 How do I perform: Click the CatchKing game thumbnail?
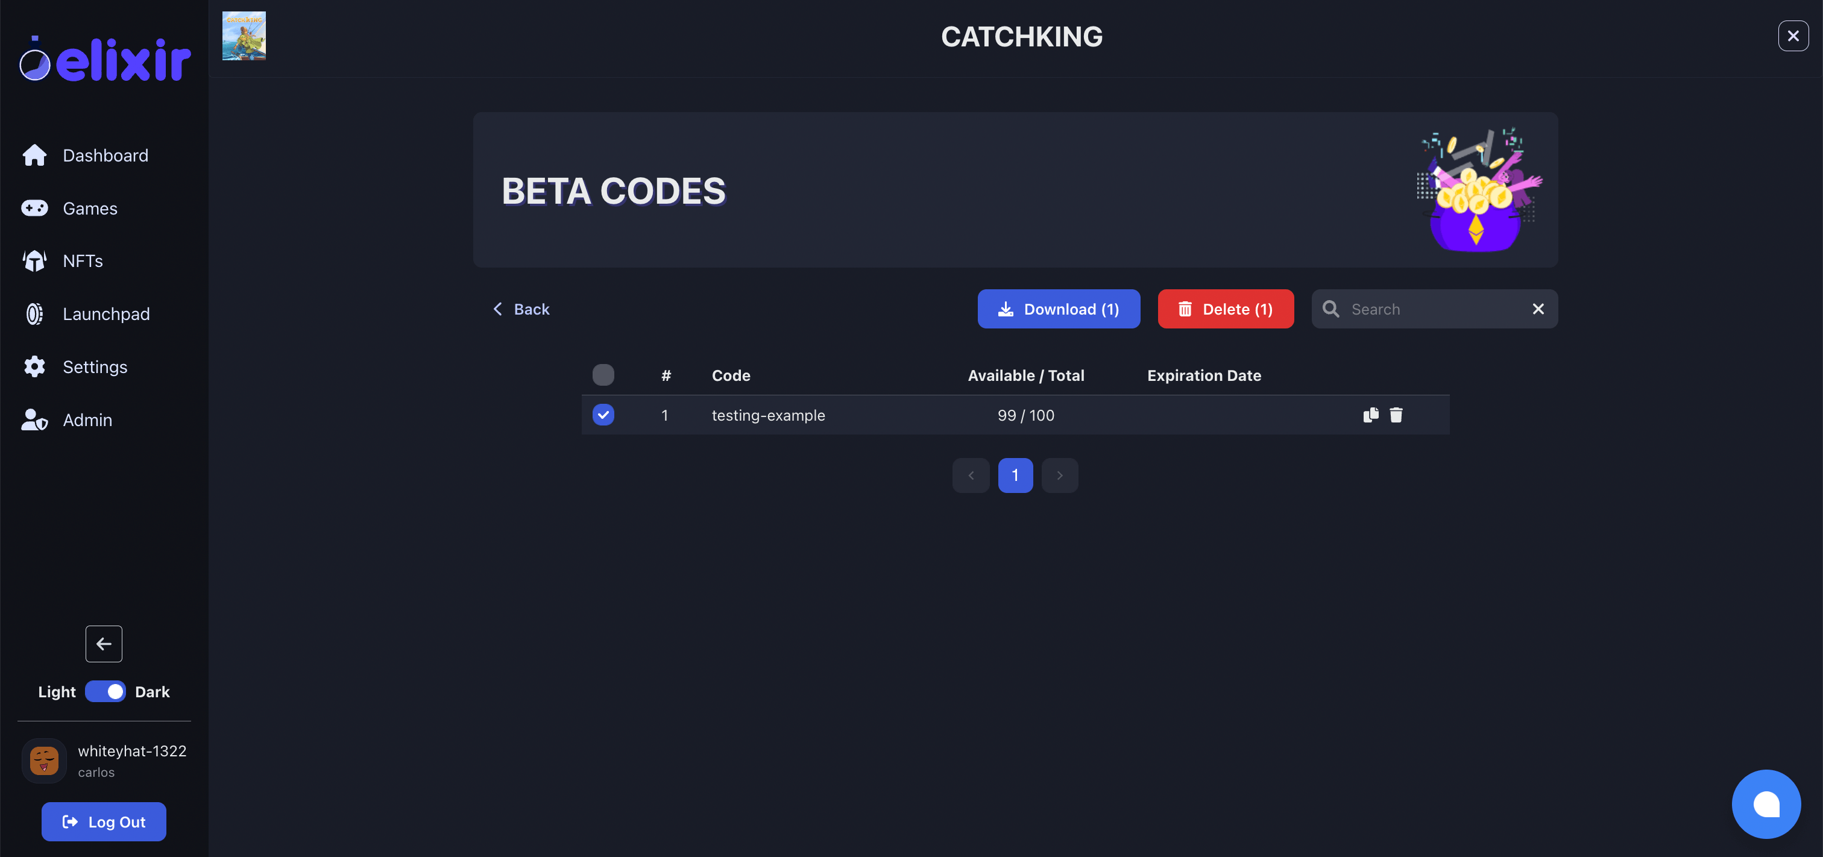[x=244, y=36]
